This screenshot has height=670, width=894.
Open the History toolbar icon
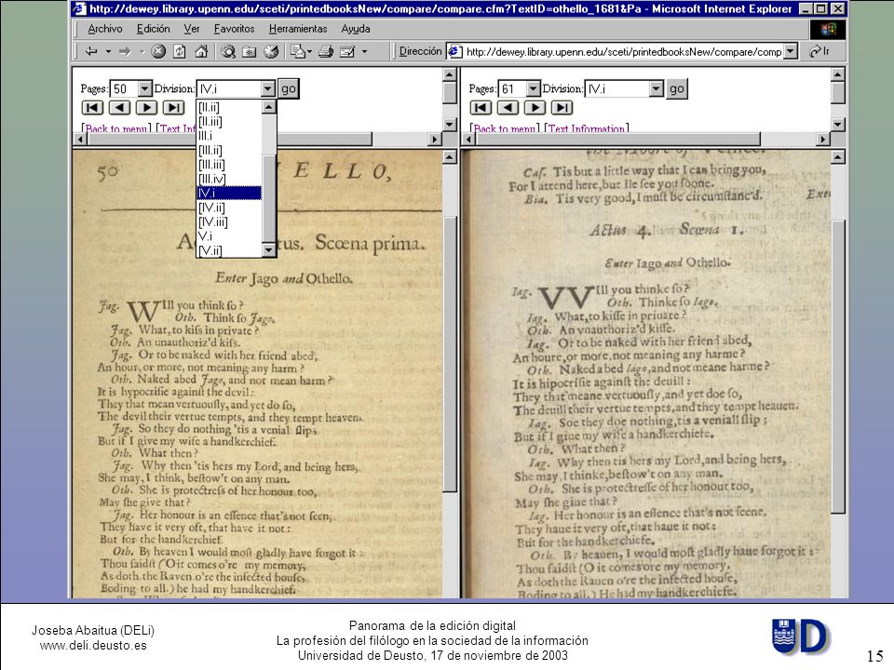click(x=271, y=52)
